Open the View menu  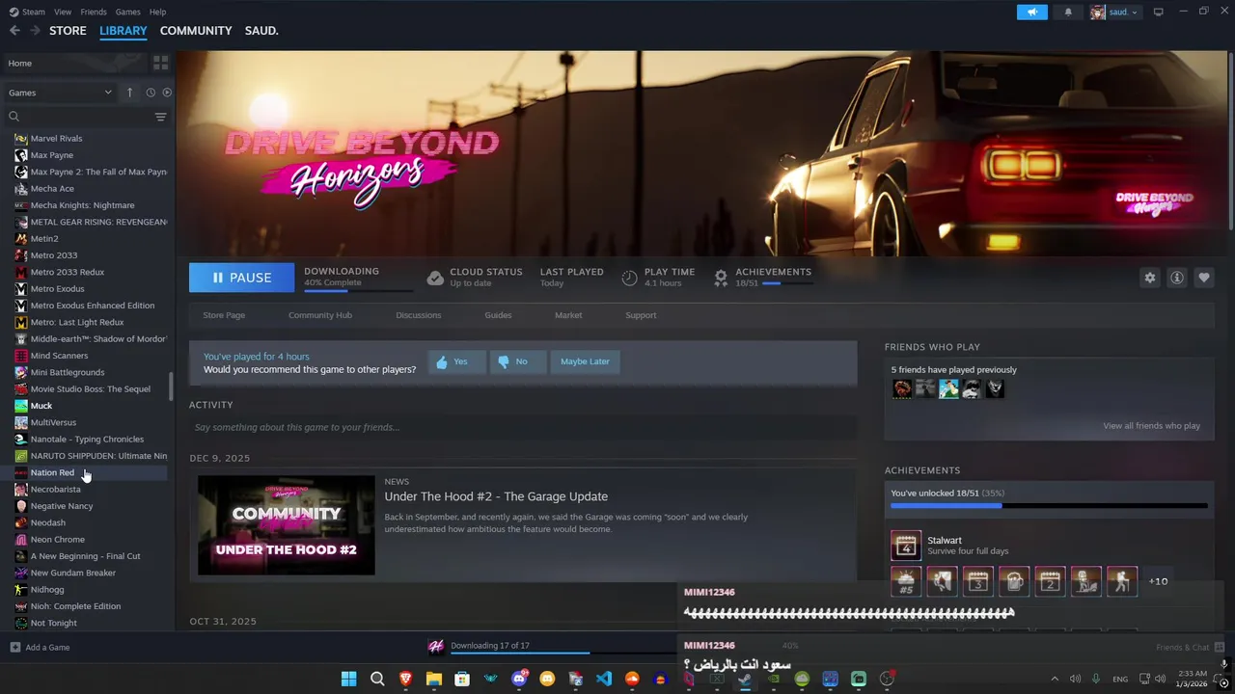63,12
